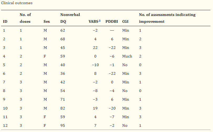This screenshot has height=132, width=213.
Task: Open the footnote "a" link beside VABS
Action: click(x=100, y=21)
